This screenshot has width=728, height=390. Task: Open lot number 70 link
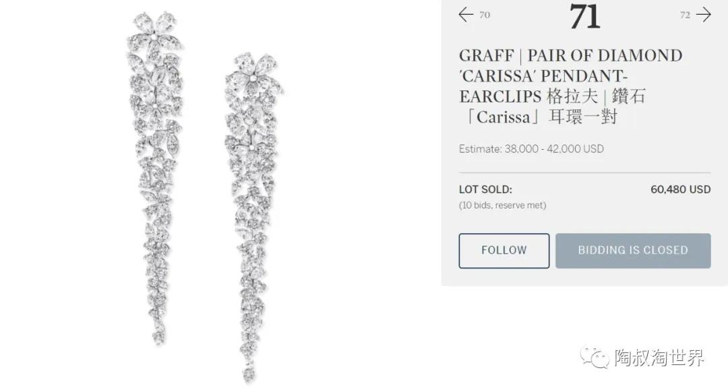[x=485, y=15]
